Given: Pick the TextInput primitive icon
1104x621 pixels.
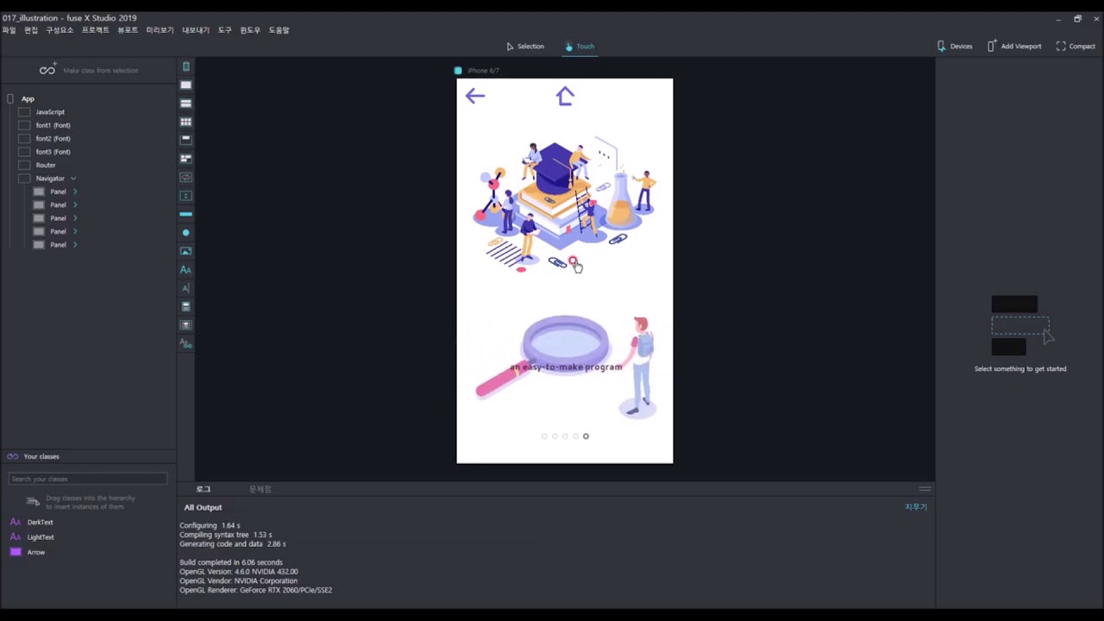Looking at the screenshot, I should pos(185,288).
